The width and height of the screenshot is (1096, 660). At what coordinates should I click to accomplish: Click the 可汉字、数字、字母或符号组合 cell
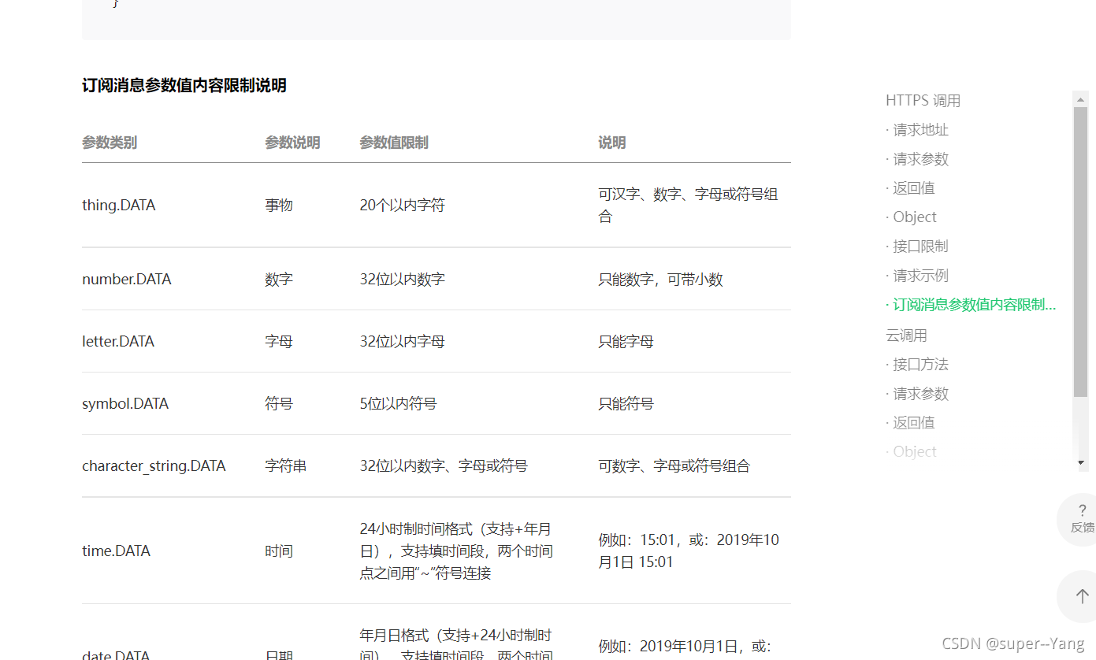688,206
